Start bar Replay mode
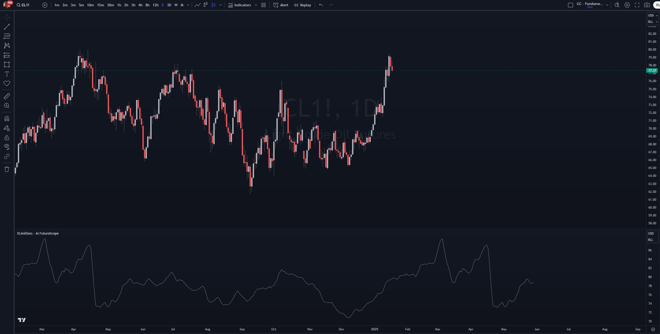This screenshot has width=660, height=334. 302,5
